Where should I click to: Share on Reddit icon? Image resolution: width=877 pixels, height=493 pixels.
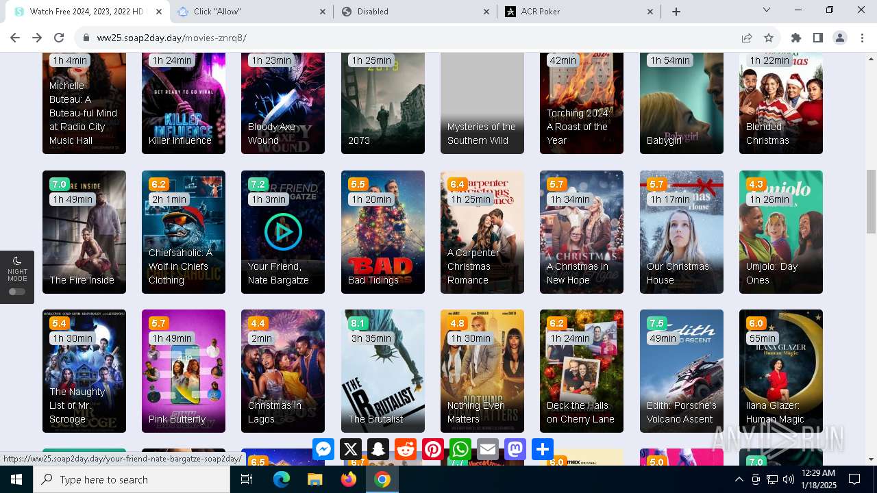(x=406, y=449)
